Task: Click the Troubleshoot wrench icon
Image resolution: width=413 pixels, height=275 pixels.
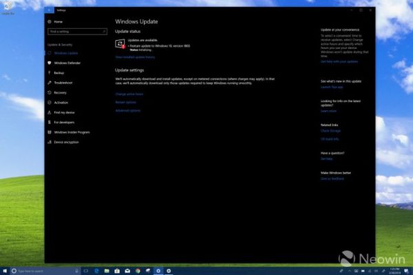Action: pos(50,83)
